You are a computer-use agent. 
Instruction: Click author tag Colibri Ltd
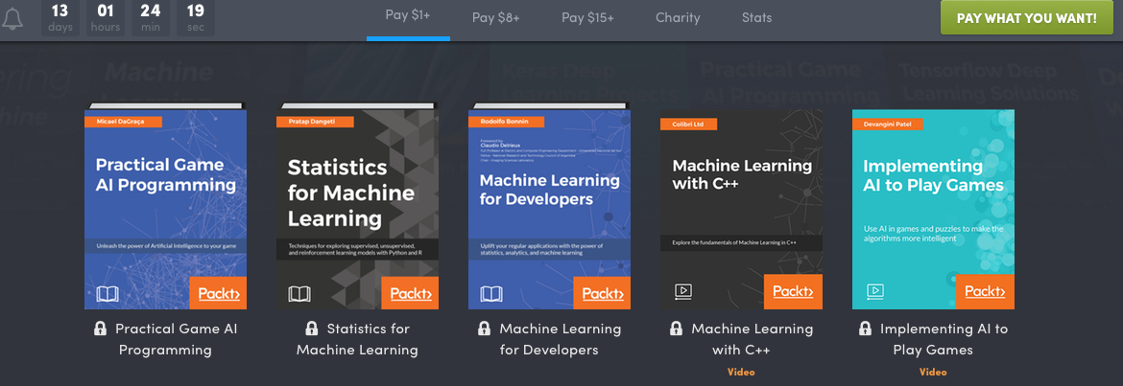[688, 125]
